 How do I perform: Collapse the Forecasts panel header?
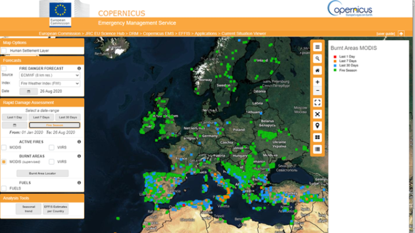42,60
